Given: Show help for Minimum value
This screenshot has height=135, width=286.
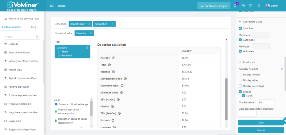Looking at the screenshot, I should [122, 93].
